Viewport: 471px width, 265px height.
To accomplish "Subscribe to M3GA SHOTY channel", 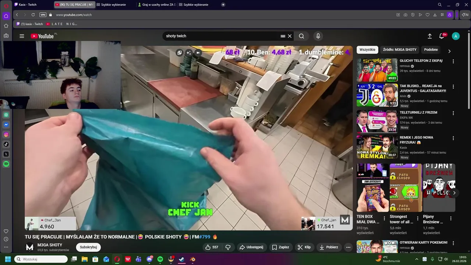I will (x=88, y=247).
